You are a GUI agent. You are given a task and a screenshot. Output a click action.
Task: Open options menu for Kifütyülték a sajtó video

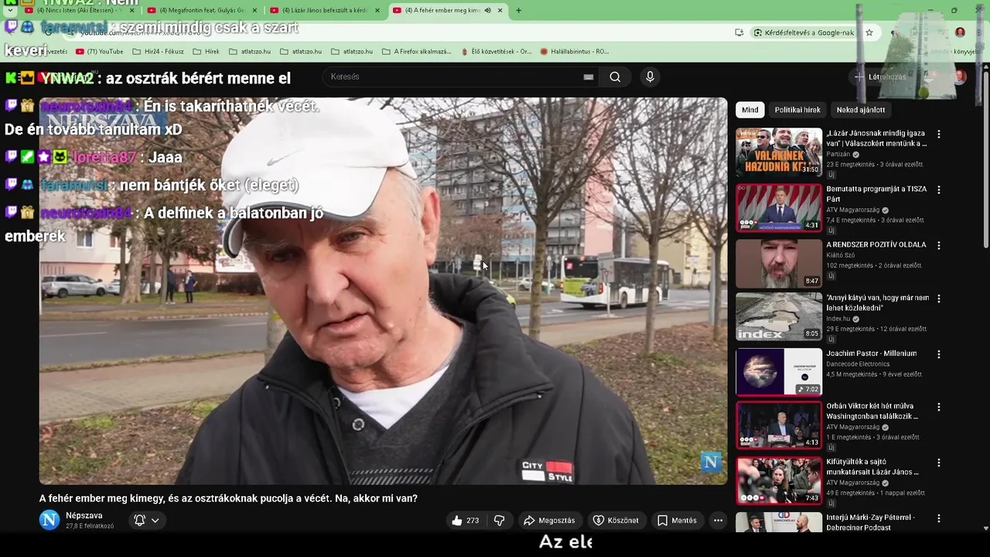[939, 463]
